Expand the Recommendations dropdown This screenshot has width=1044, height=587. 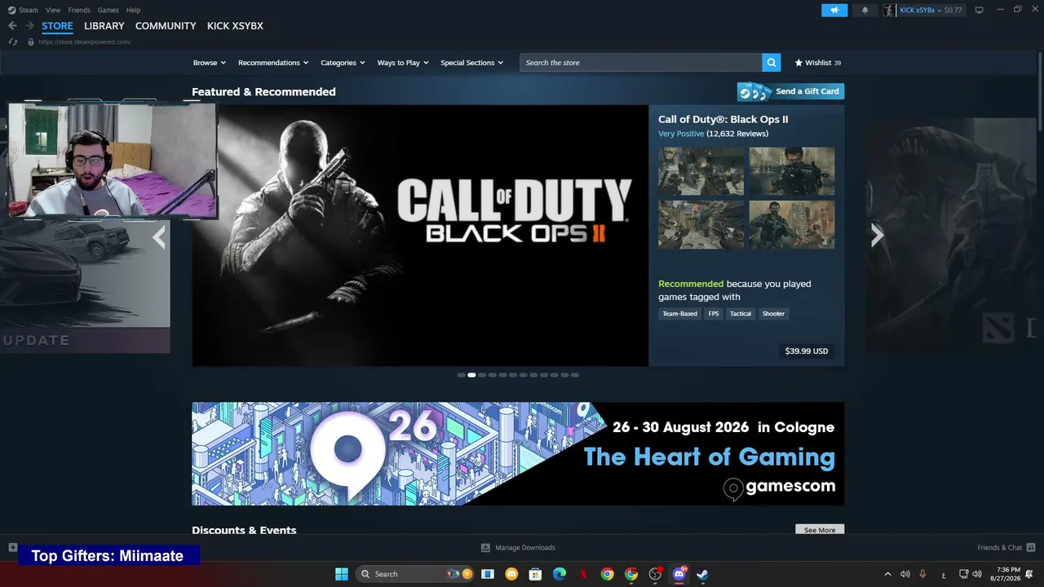[x=273, y=63]
